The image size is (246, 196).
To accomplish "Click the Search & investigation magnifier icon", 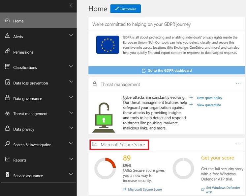I will pyautogui.click(x=7, y=143).
